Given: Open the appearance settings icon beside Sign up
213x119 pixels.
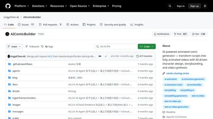Looking at the screenshot, I should [205, 6].
